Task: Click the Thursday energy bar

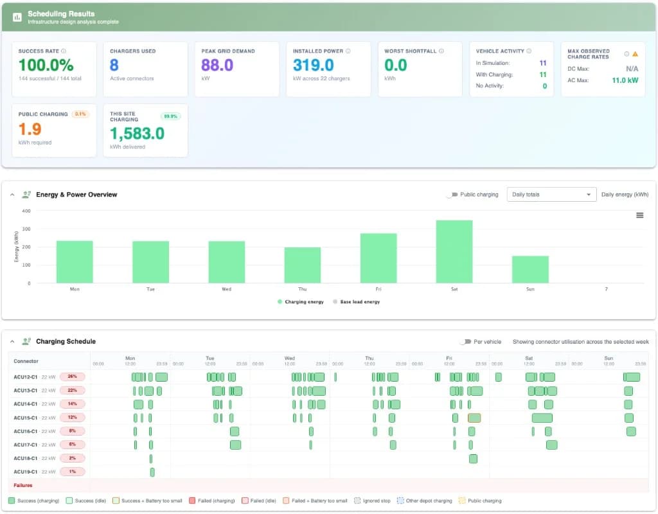Action: click(x=303, y=265)
